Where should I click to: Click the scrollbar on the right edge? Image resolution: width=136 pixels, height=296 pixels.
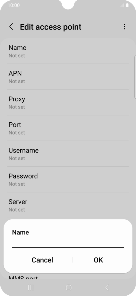point(135,77)
